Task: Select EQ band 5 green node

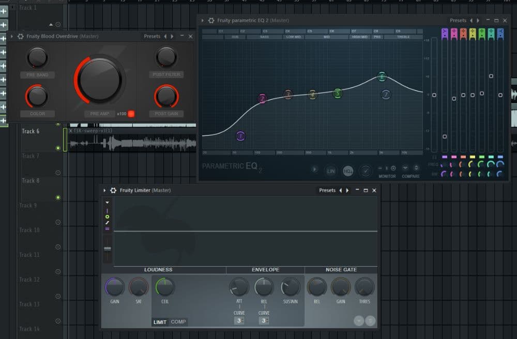Action: [337, 94]
